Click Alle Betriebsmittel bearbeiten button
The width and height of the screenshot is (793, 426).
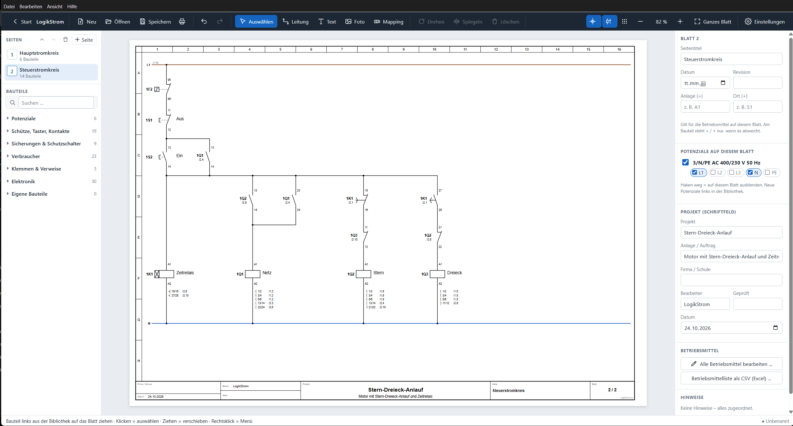click(x=731, y=364)
